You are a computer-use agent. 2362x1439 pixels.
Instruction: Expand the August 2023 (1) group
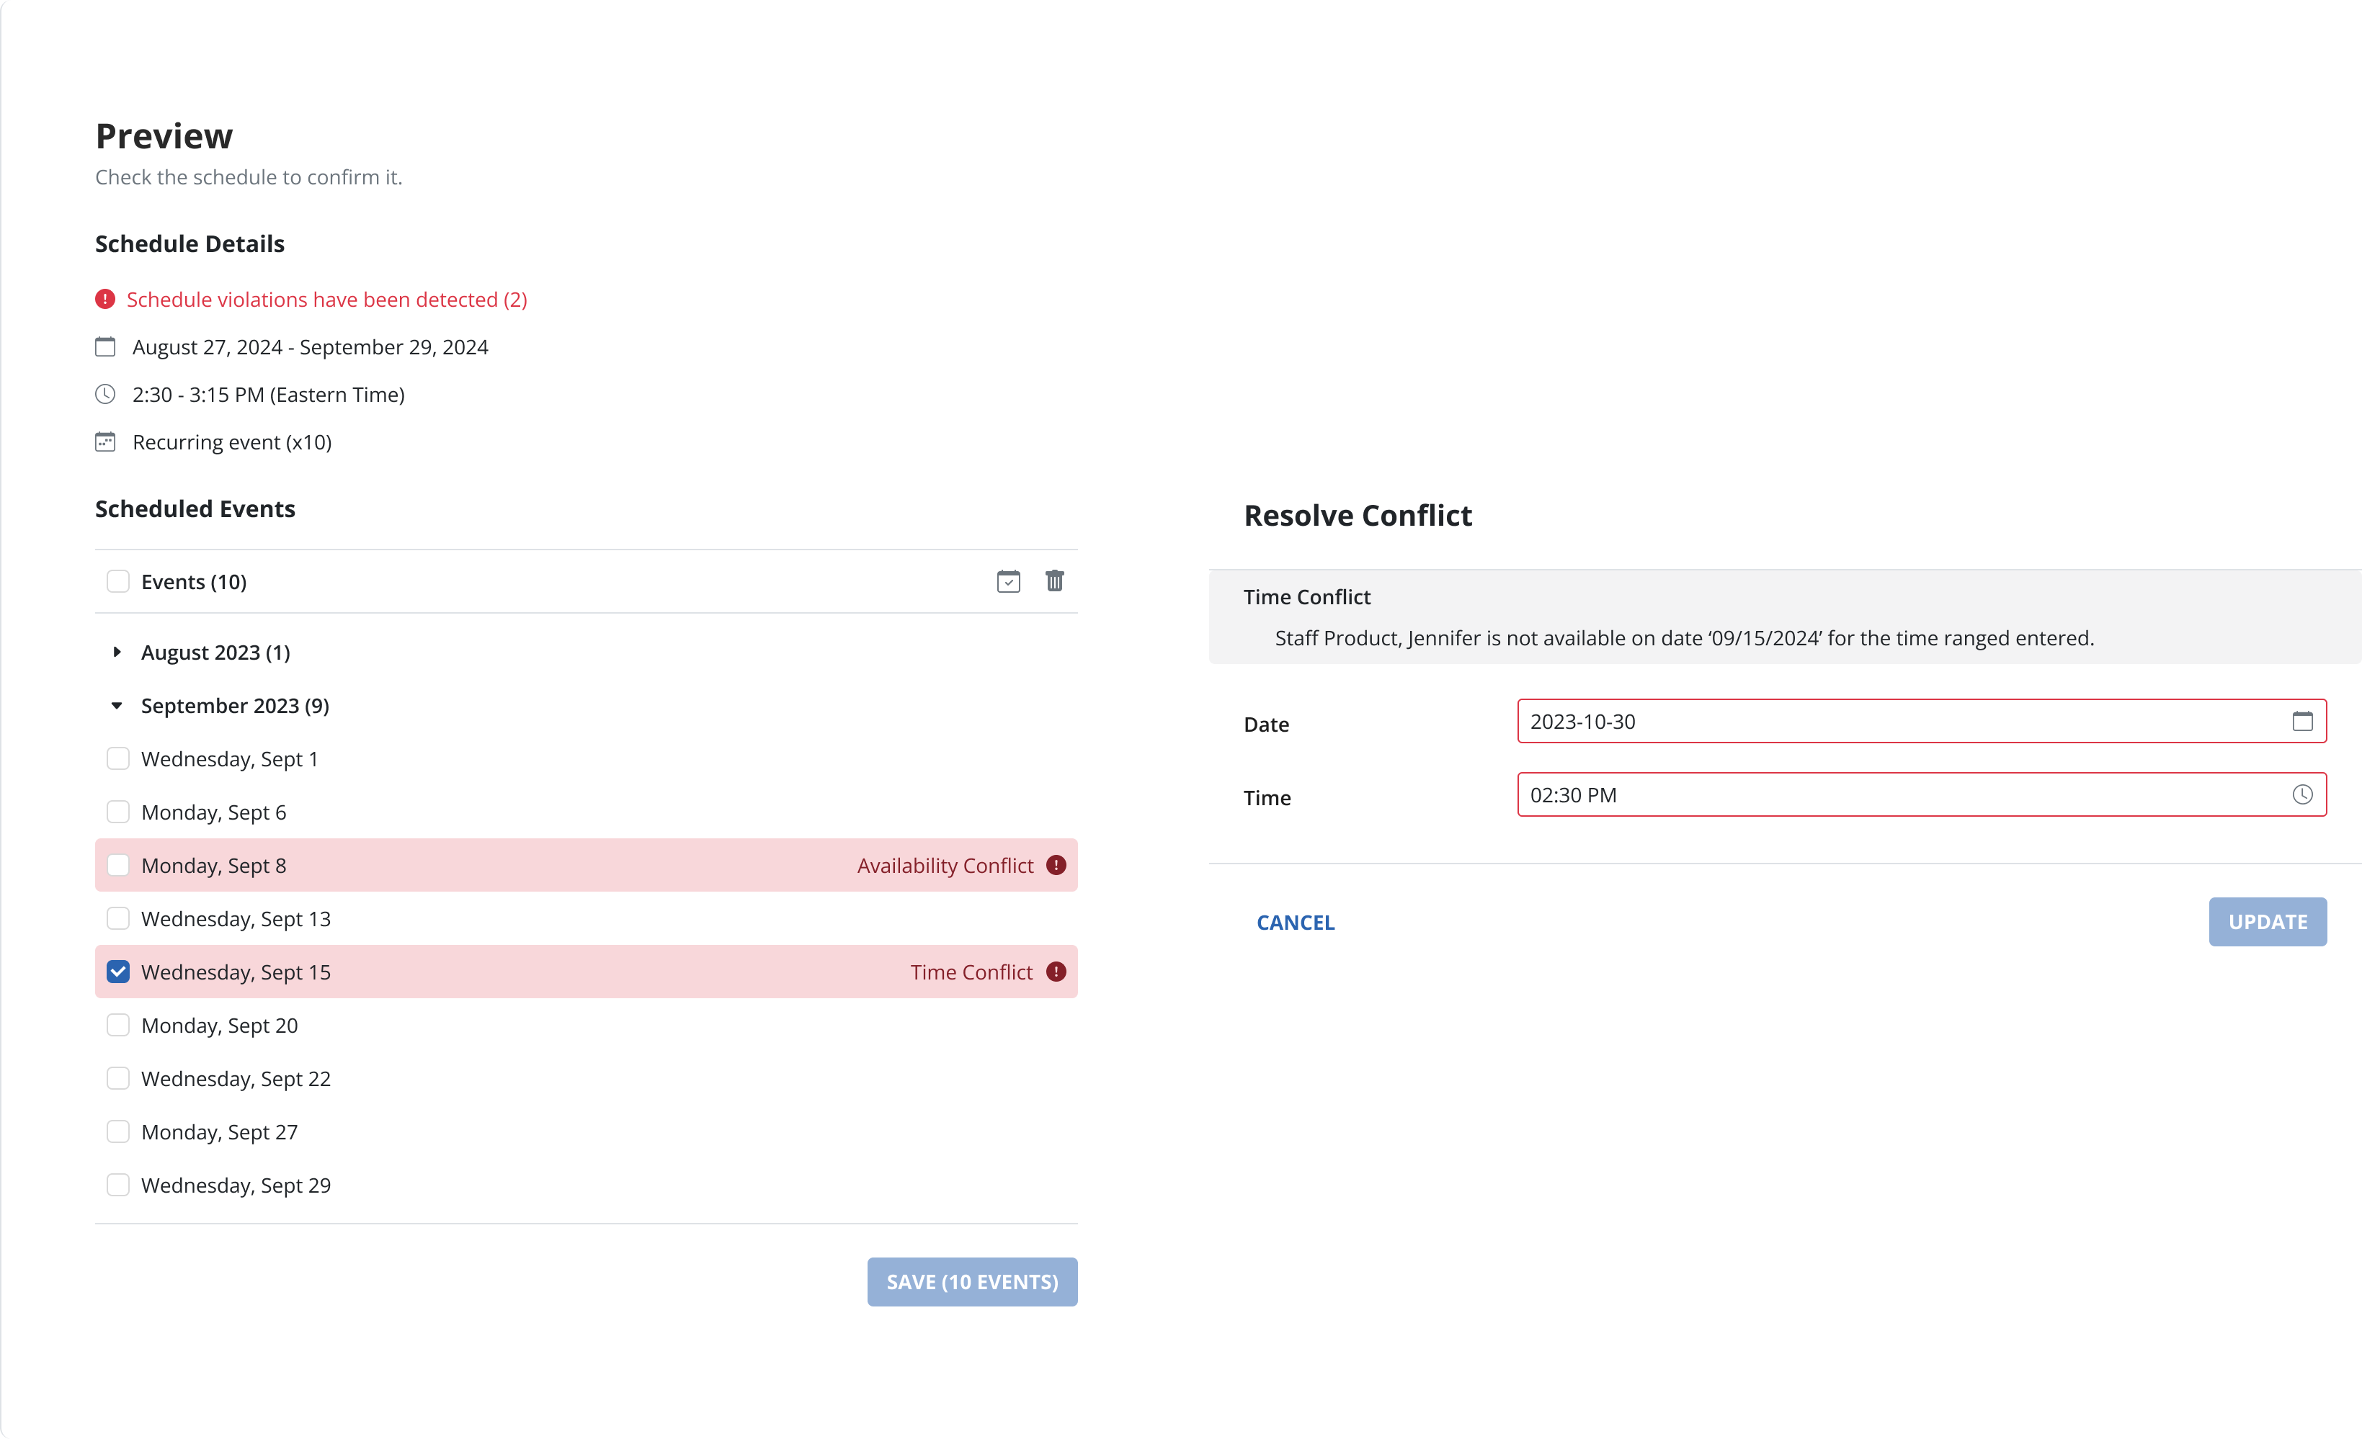point(117,653)
